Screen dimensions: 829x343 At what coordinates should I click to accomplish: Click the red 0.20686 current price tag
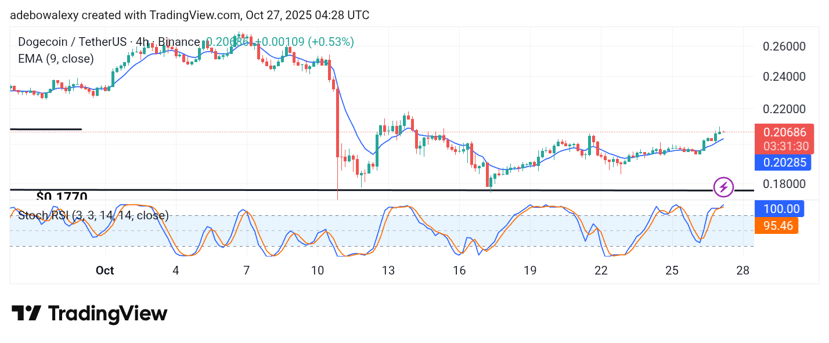784,132
